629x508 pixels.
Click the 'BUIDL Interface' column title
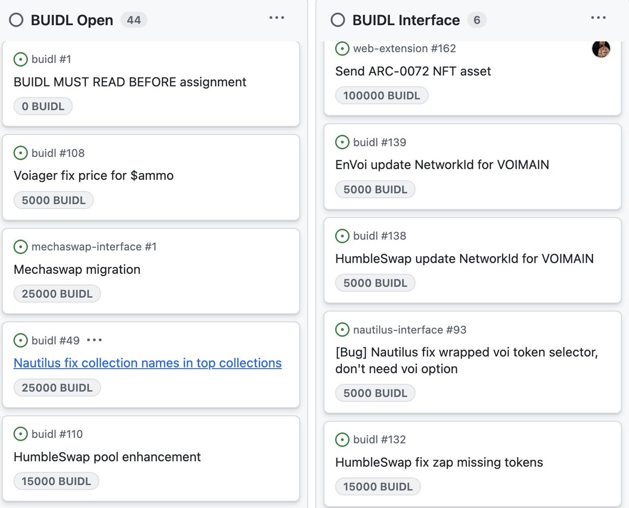pos(406,20)
